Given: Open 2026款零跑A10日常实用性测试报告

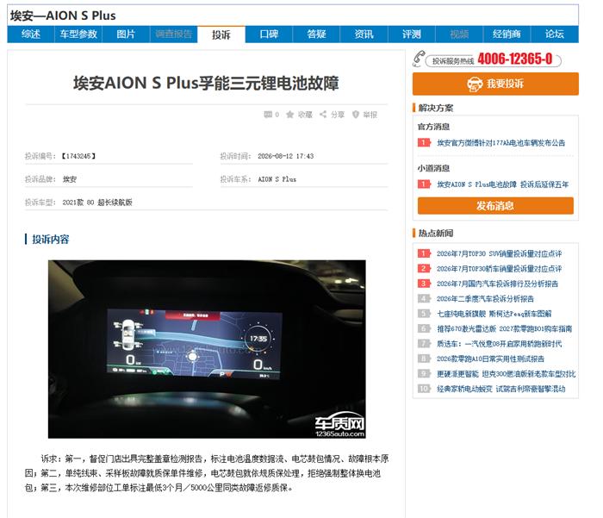Looking at the screenshot, I should click(x=490, y=359).
